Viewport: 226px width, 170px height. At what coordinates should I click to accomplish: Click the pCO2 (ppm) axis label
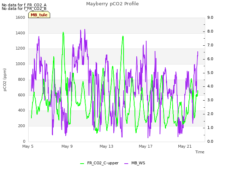(x=5, y=80)
